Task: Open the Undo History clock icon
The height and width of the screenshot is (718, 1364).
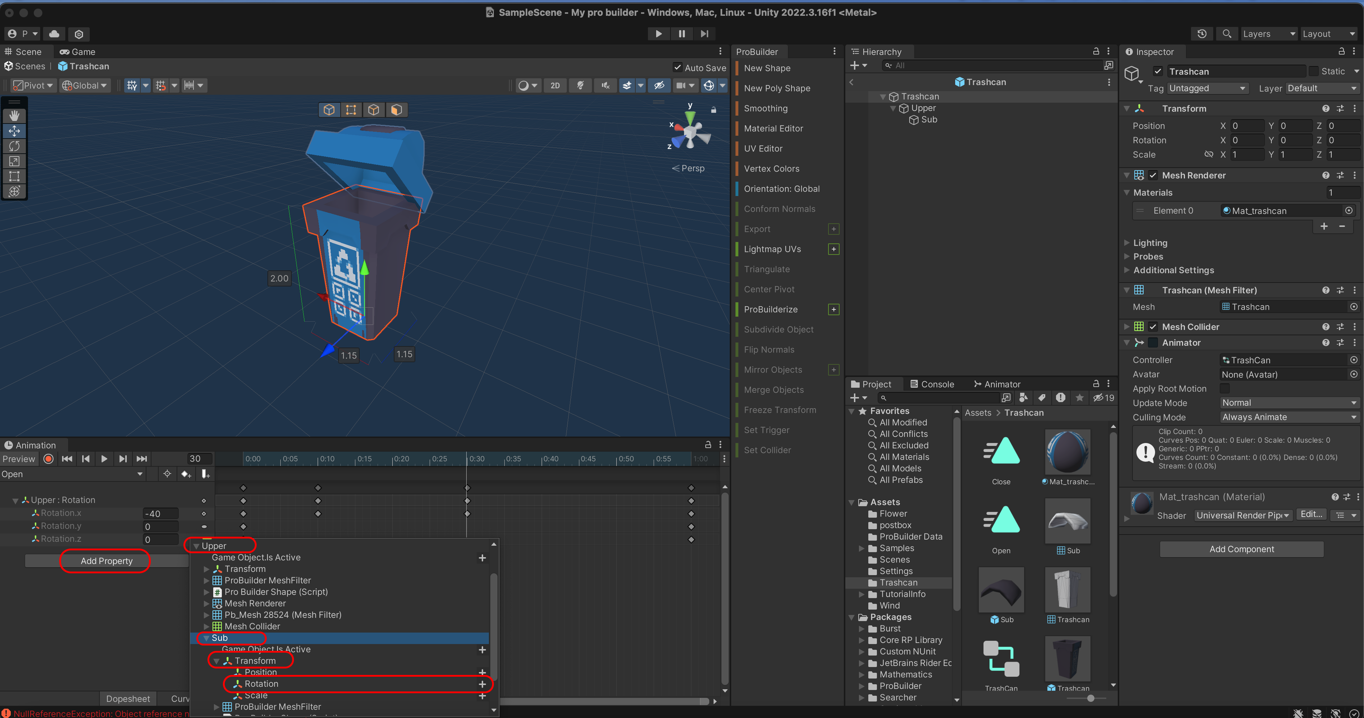Action: (1201, 34)
